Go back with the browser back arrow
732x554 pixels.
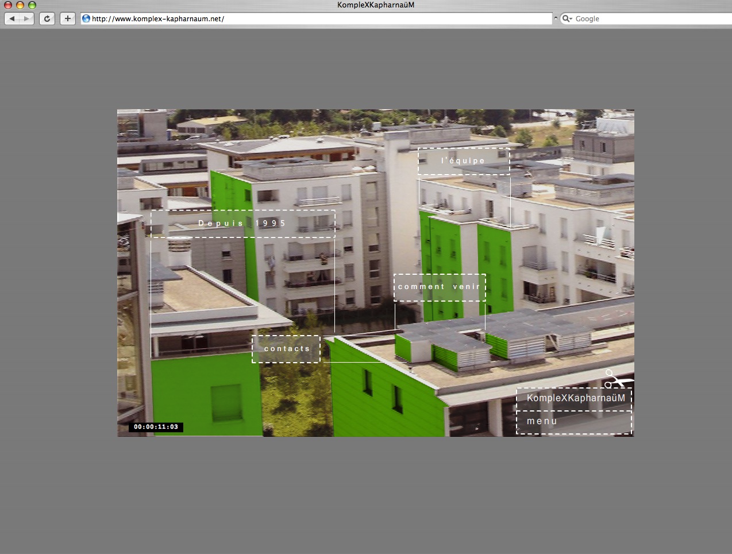[x=12, y=18]
